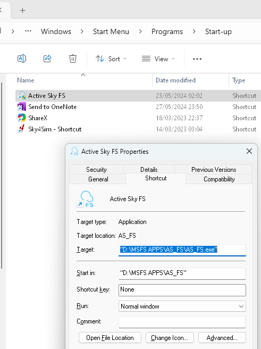This screenshot has width=261, height=349.
Task: Open the See more options ellipsis in toolbar
Action: pos(197,59)
